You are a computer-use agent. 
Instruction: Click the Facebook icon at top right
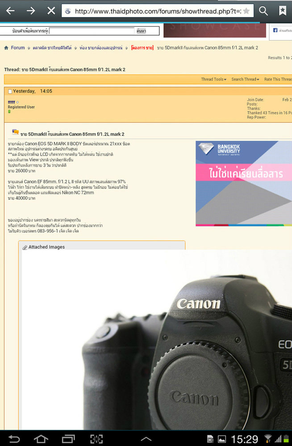click(275, 30)
